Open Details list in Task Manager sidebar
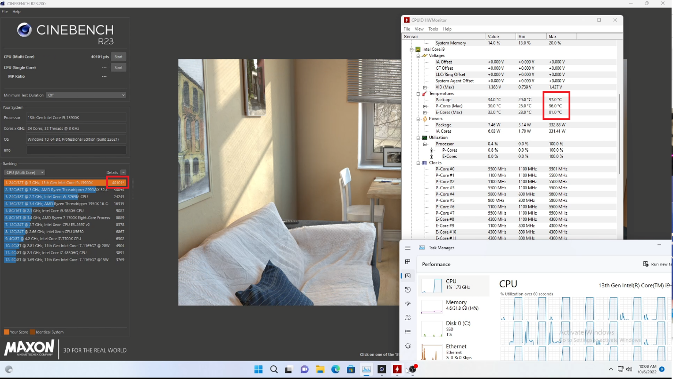 point(408,331)
